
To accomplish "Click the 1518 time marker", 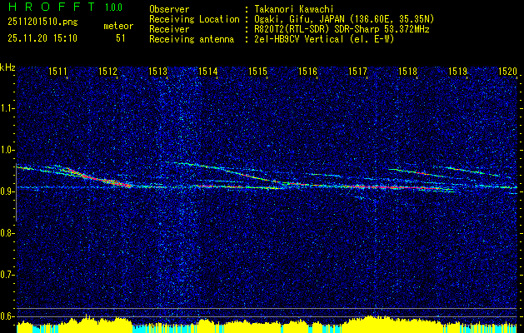I will (x=407, y=71).
